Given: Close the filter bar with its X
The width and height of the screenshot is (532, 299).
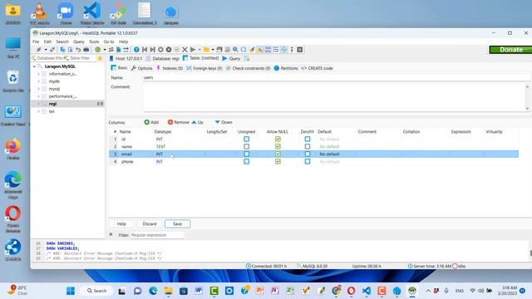Looking at the screenshot, I should [x=111, y=234].
